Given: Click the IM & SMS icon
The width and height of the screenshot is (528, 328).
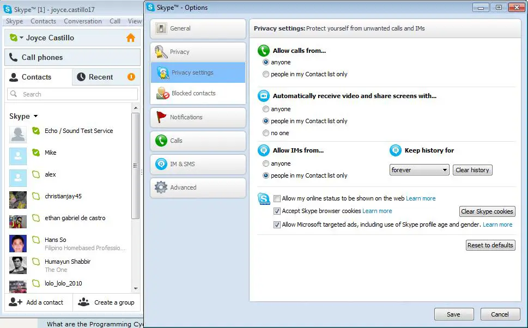Looking at the screenshot, I should [x=161, y=164].
